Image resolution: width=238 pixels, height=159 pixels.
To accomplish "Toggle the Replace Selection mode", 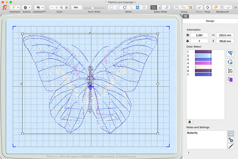I will (154, 8).
